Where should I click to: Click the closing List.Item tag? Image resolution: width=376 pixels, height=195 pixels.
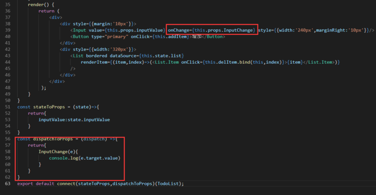pos(319,62)
